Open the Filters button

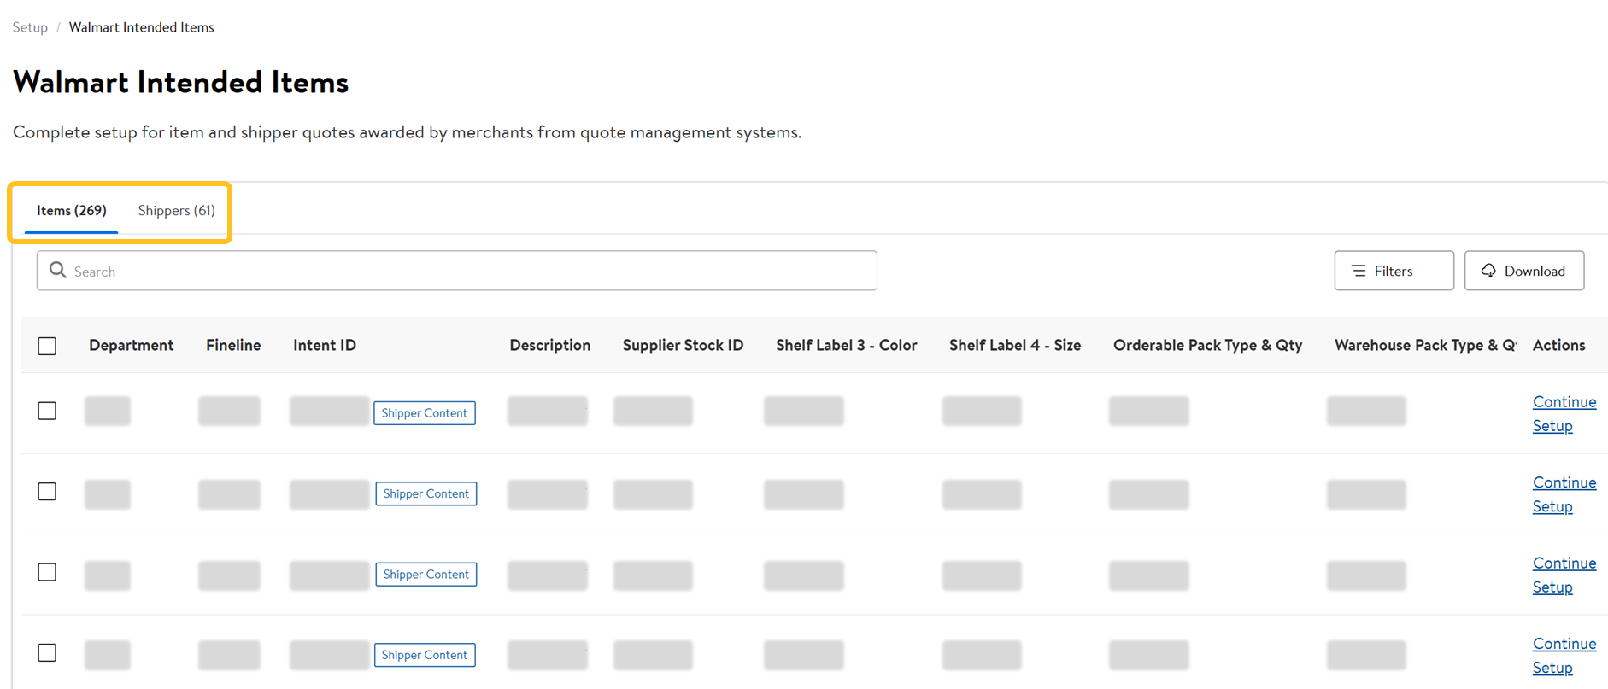coord(1394,271)
